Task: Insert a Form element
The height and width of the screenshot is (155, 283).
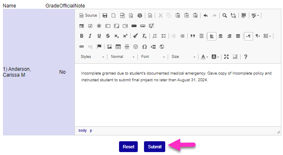Action: coord(82,26)
